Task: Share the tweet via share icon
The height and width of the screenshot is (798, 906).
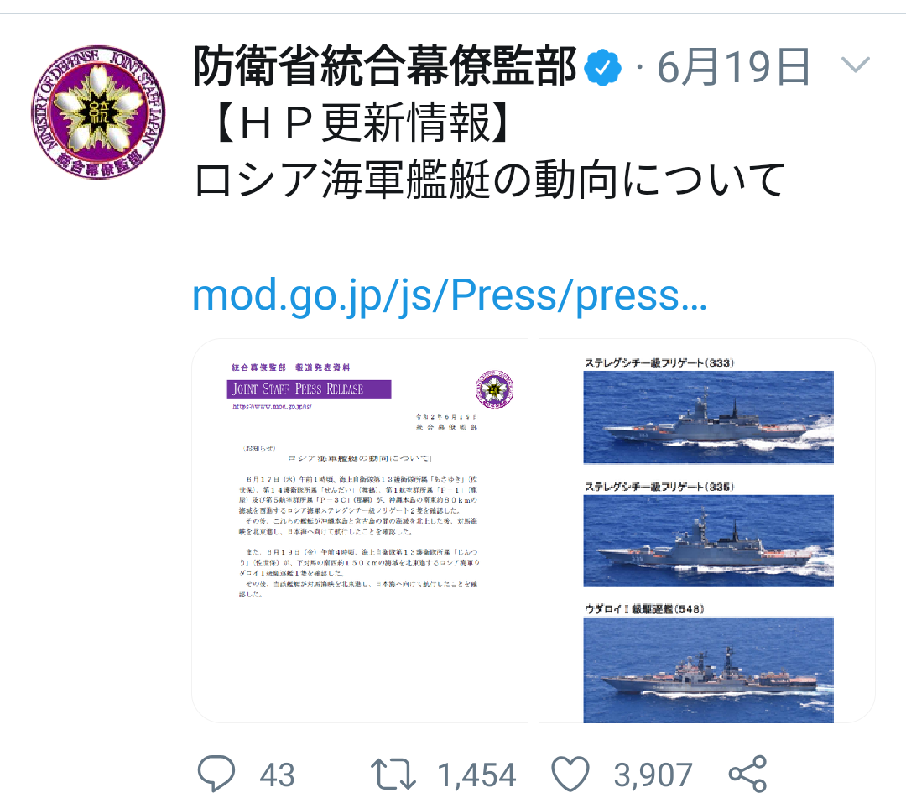Action: 747,775
